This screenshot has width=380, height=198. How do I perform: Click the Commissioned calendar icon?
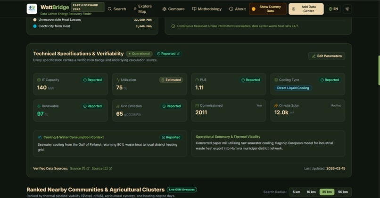point(197,105)
